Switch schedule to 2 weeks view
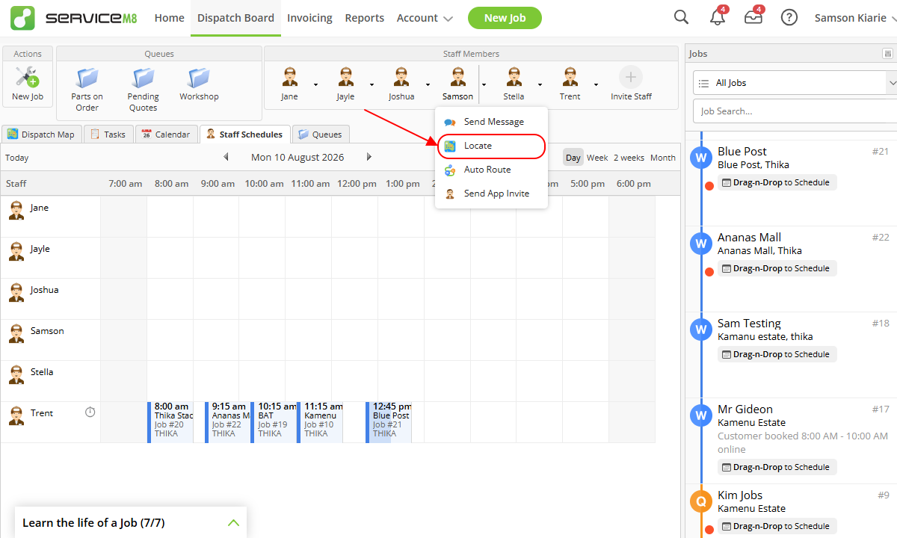This screenshot has width=897, height=538. click(629, 158)
